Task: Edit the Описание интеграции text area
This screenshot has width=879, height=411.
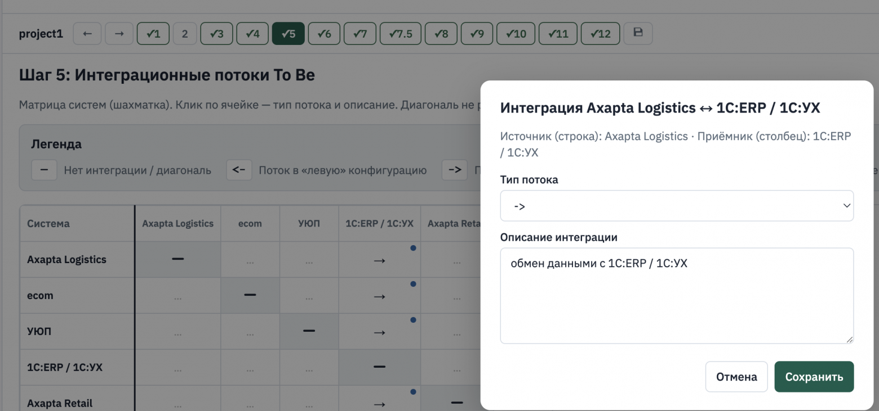Action: (x=677, y=296)
